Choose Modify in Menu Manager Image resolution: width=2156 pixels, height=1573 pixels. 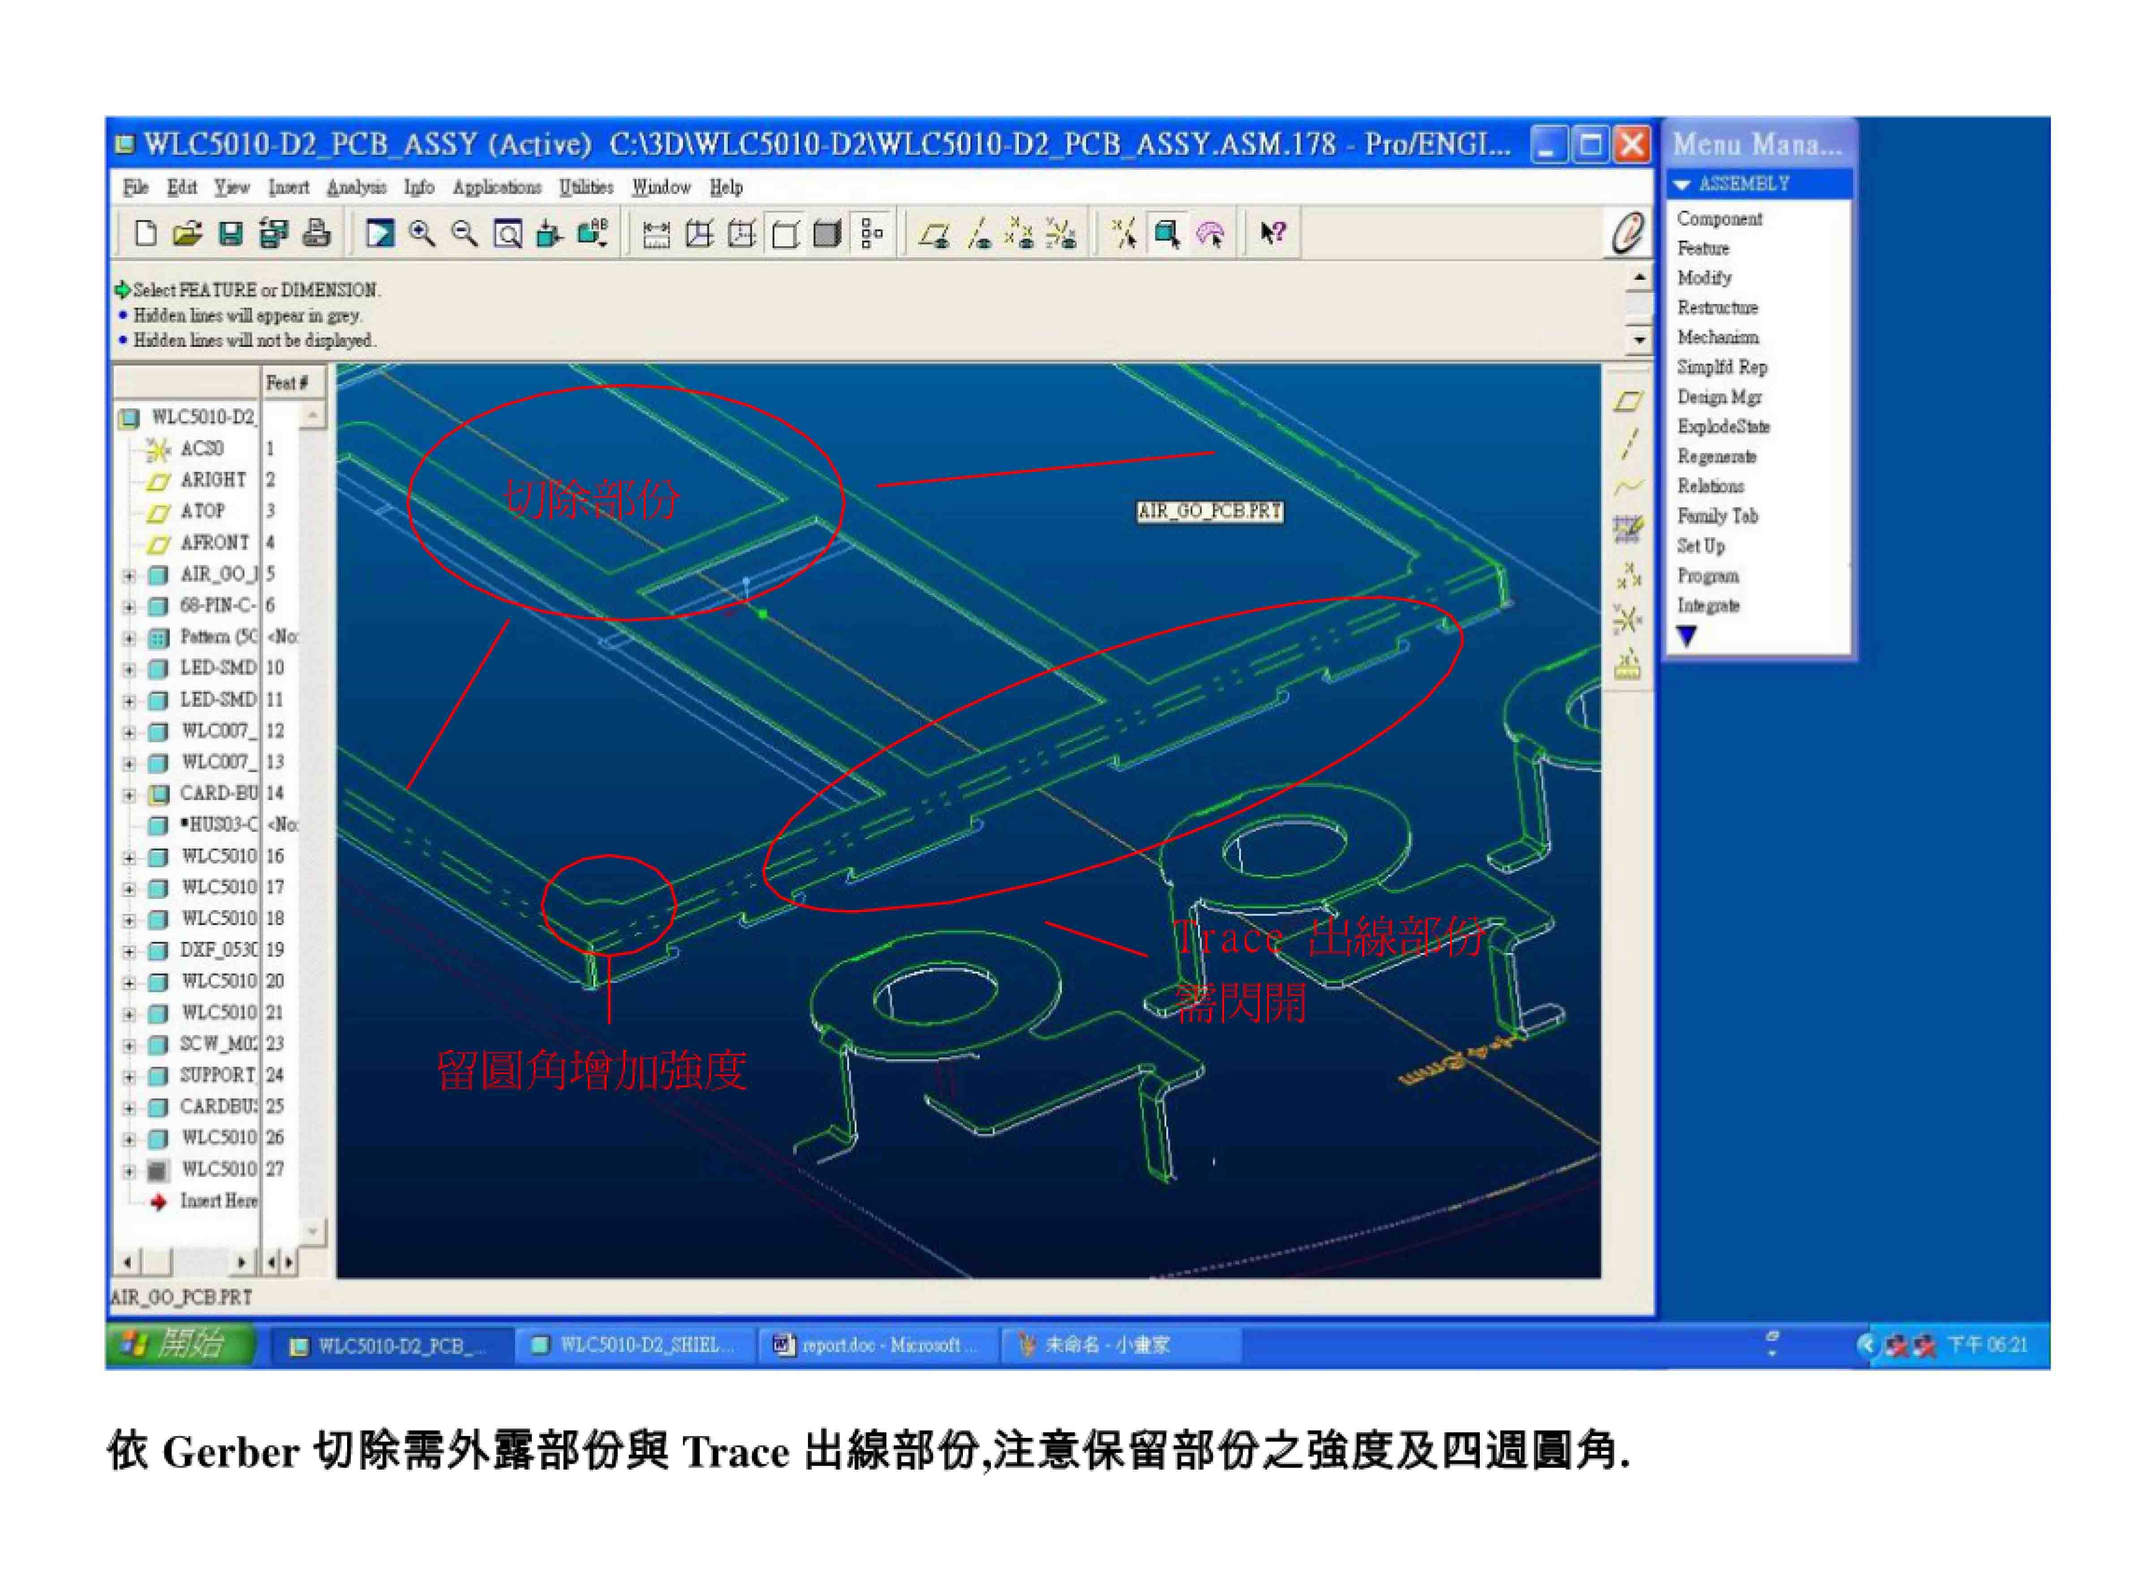coord(1704,278)
